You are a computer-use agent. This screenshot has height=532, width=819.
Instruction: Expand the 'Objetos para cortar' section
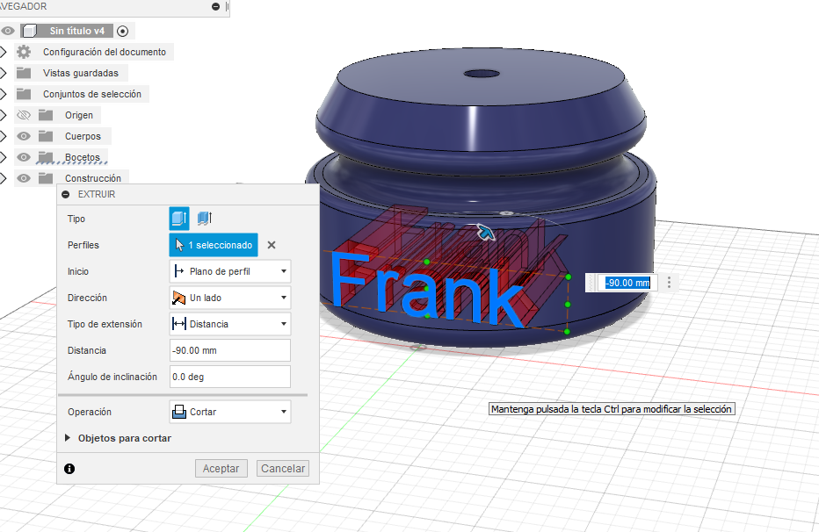68,438
